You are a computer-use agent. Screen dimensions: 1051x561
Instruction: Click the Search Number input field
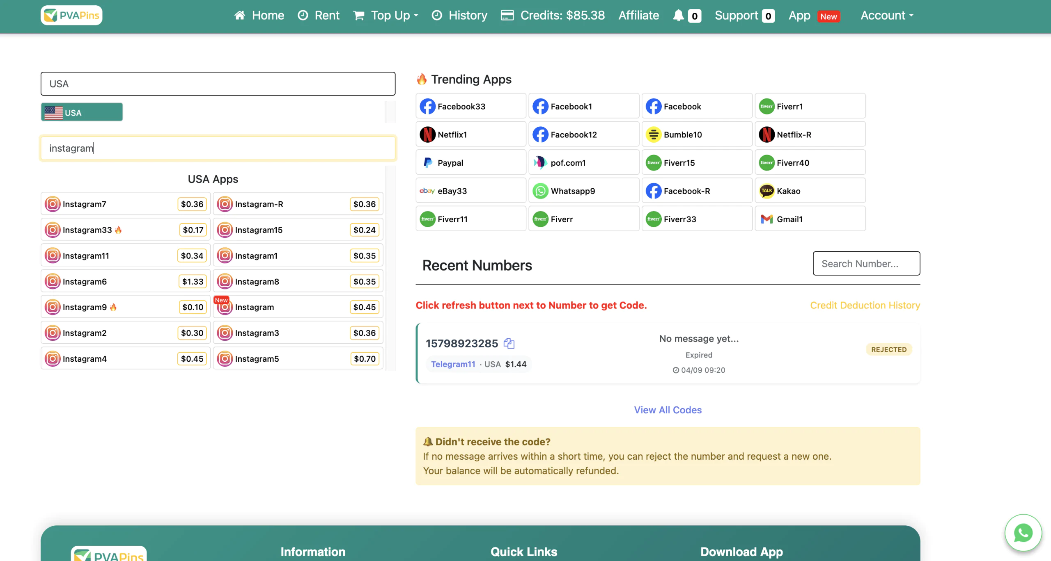click(x=866, y=263)
